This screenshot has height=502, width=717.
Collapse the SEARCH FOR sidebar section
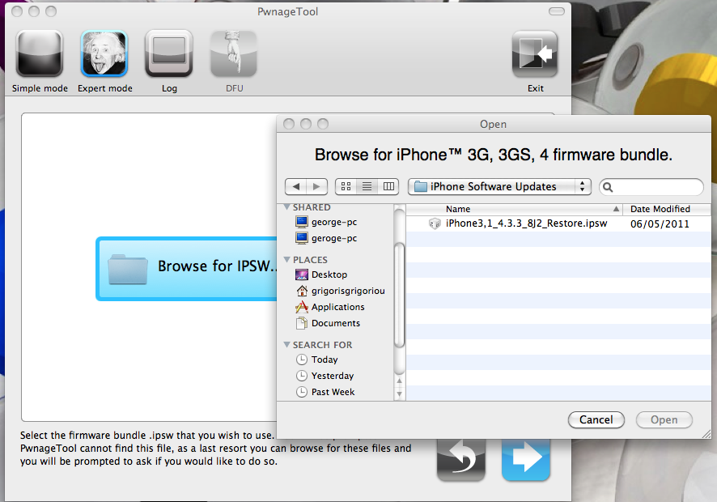pos(287,345)
